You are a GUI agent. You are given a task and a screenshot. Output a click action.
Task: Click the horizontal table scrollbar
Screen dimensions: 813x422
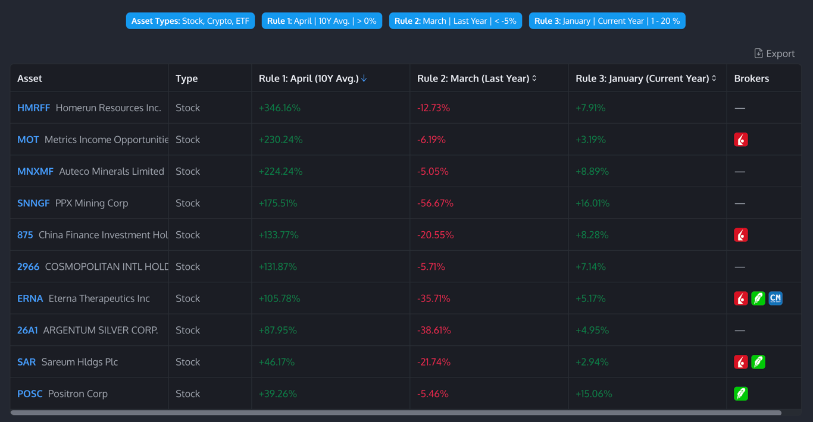(x=396, y=412)
